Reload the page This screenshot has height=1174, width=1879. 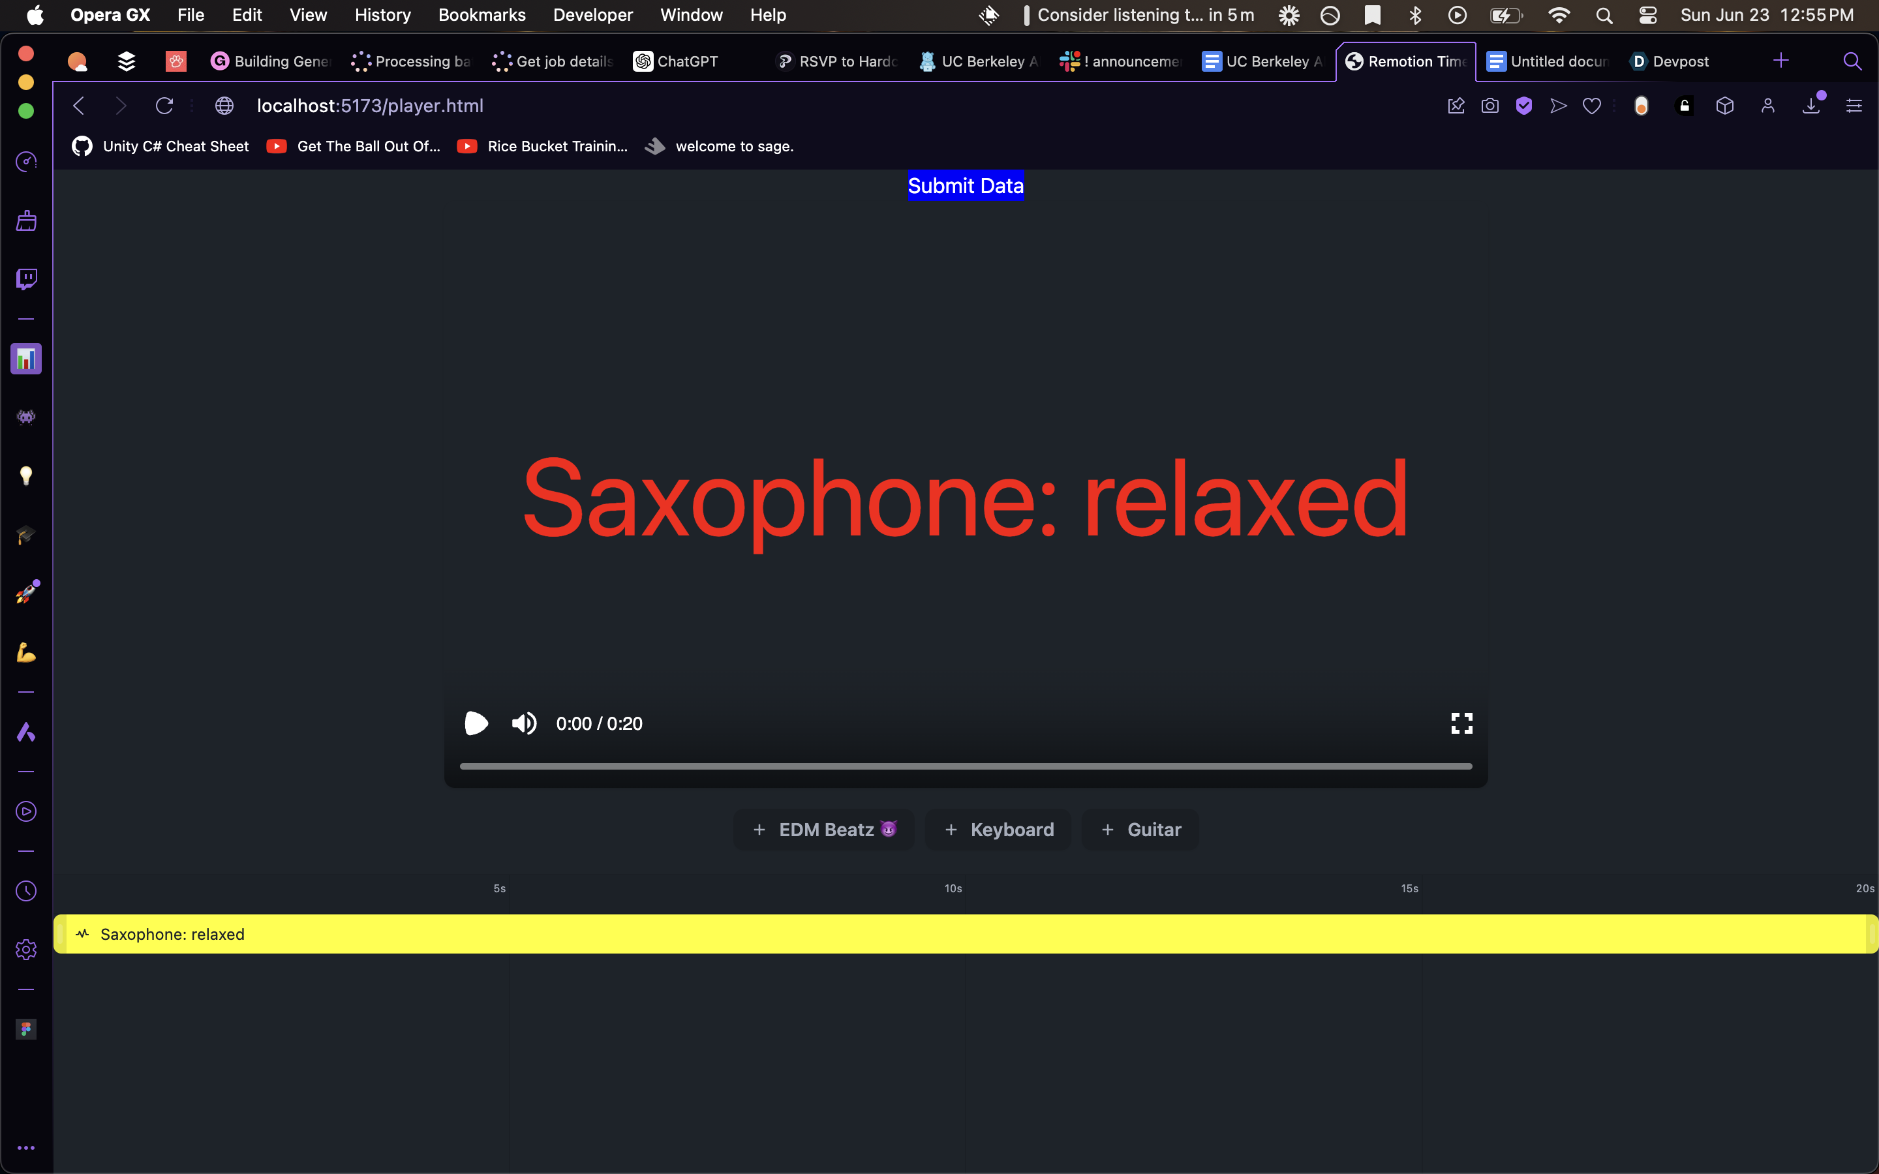[164, 106]
